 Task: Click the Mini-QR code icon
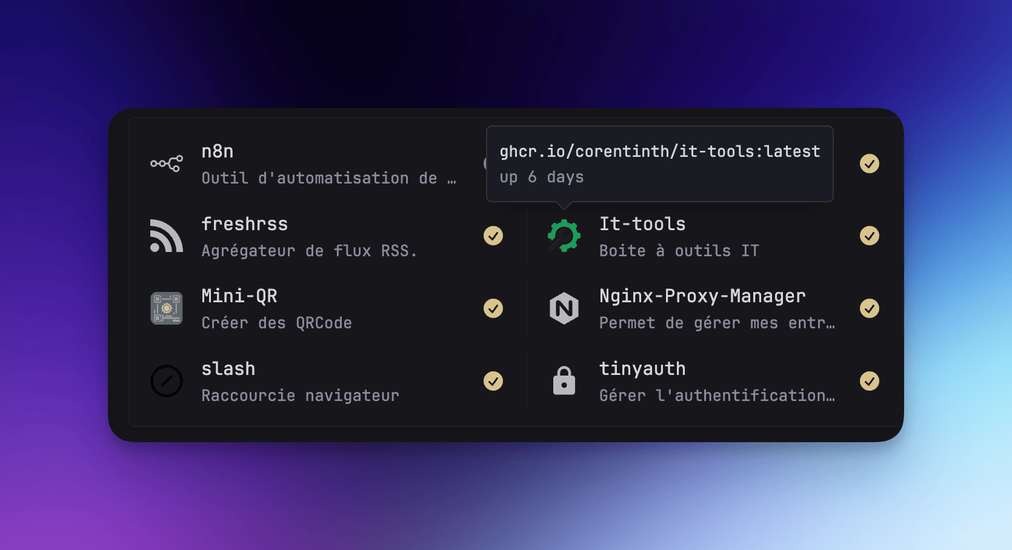(166, 308)
